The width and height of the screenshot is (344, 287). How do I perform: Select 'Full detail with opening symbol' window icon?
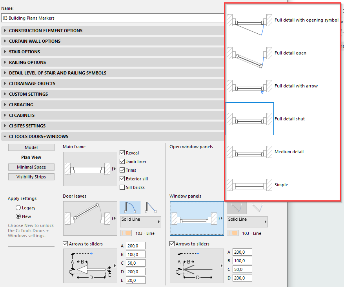(x=249, y=20)
